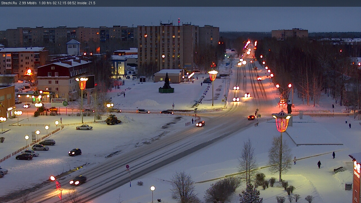Click the "02.12.15" date stamp

[60, 3]
